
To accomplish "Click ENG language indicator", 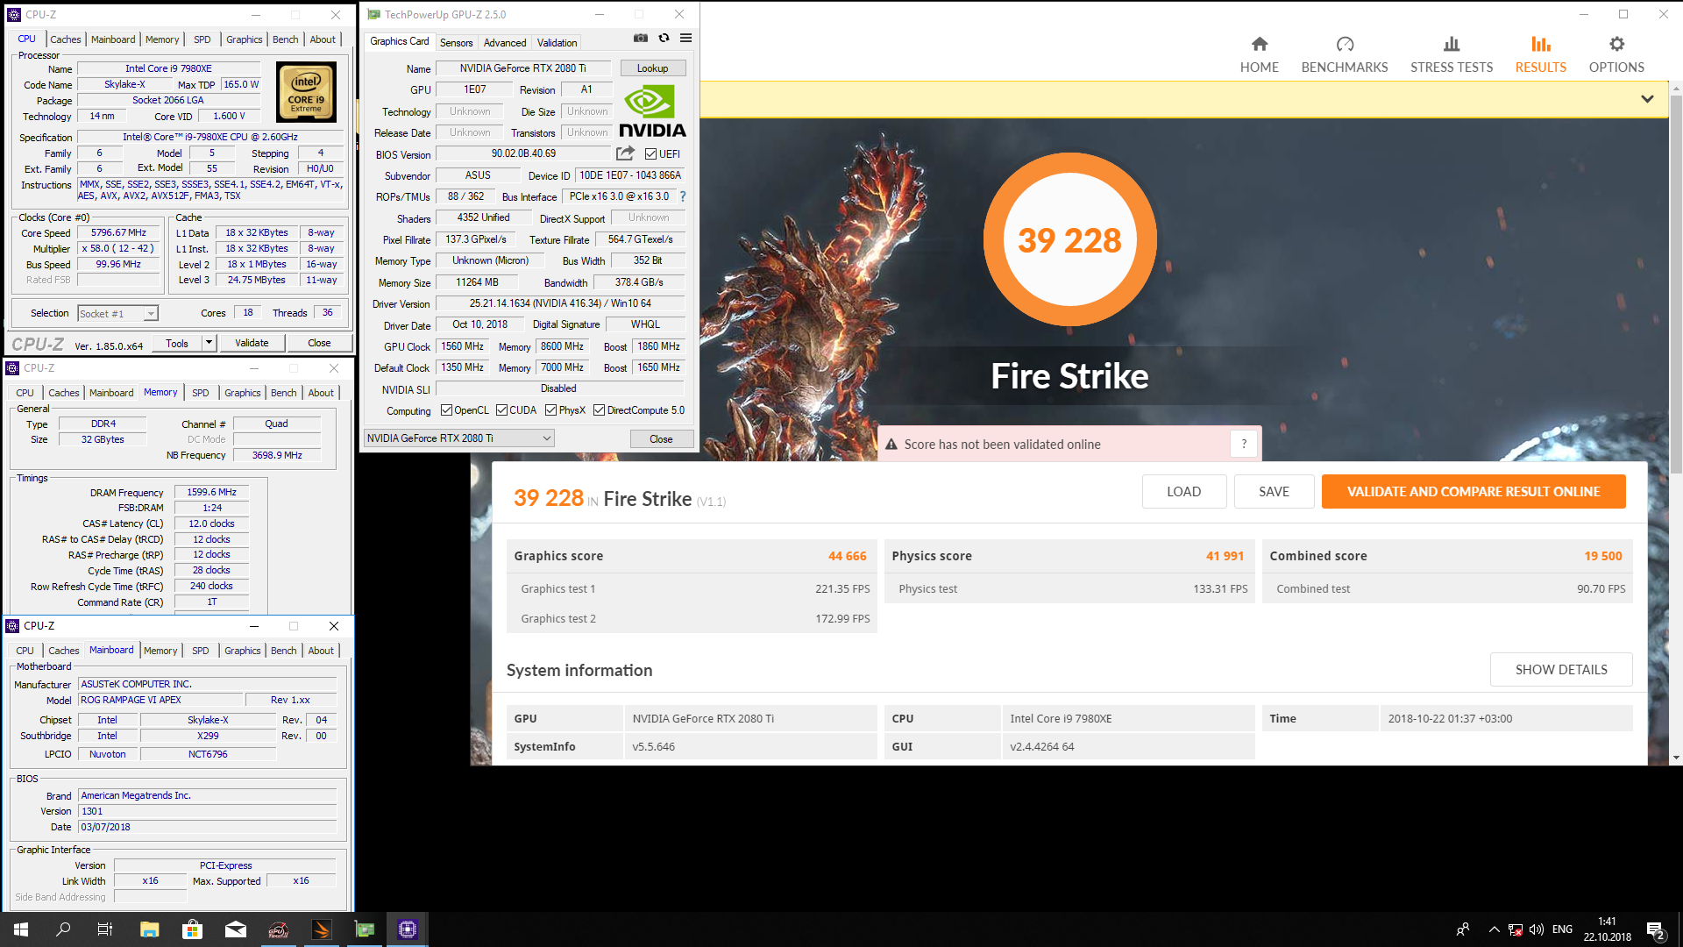I will click(x=1561, y=929).
